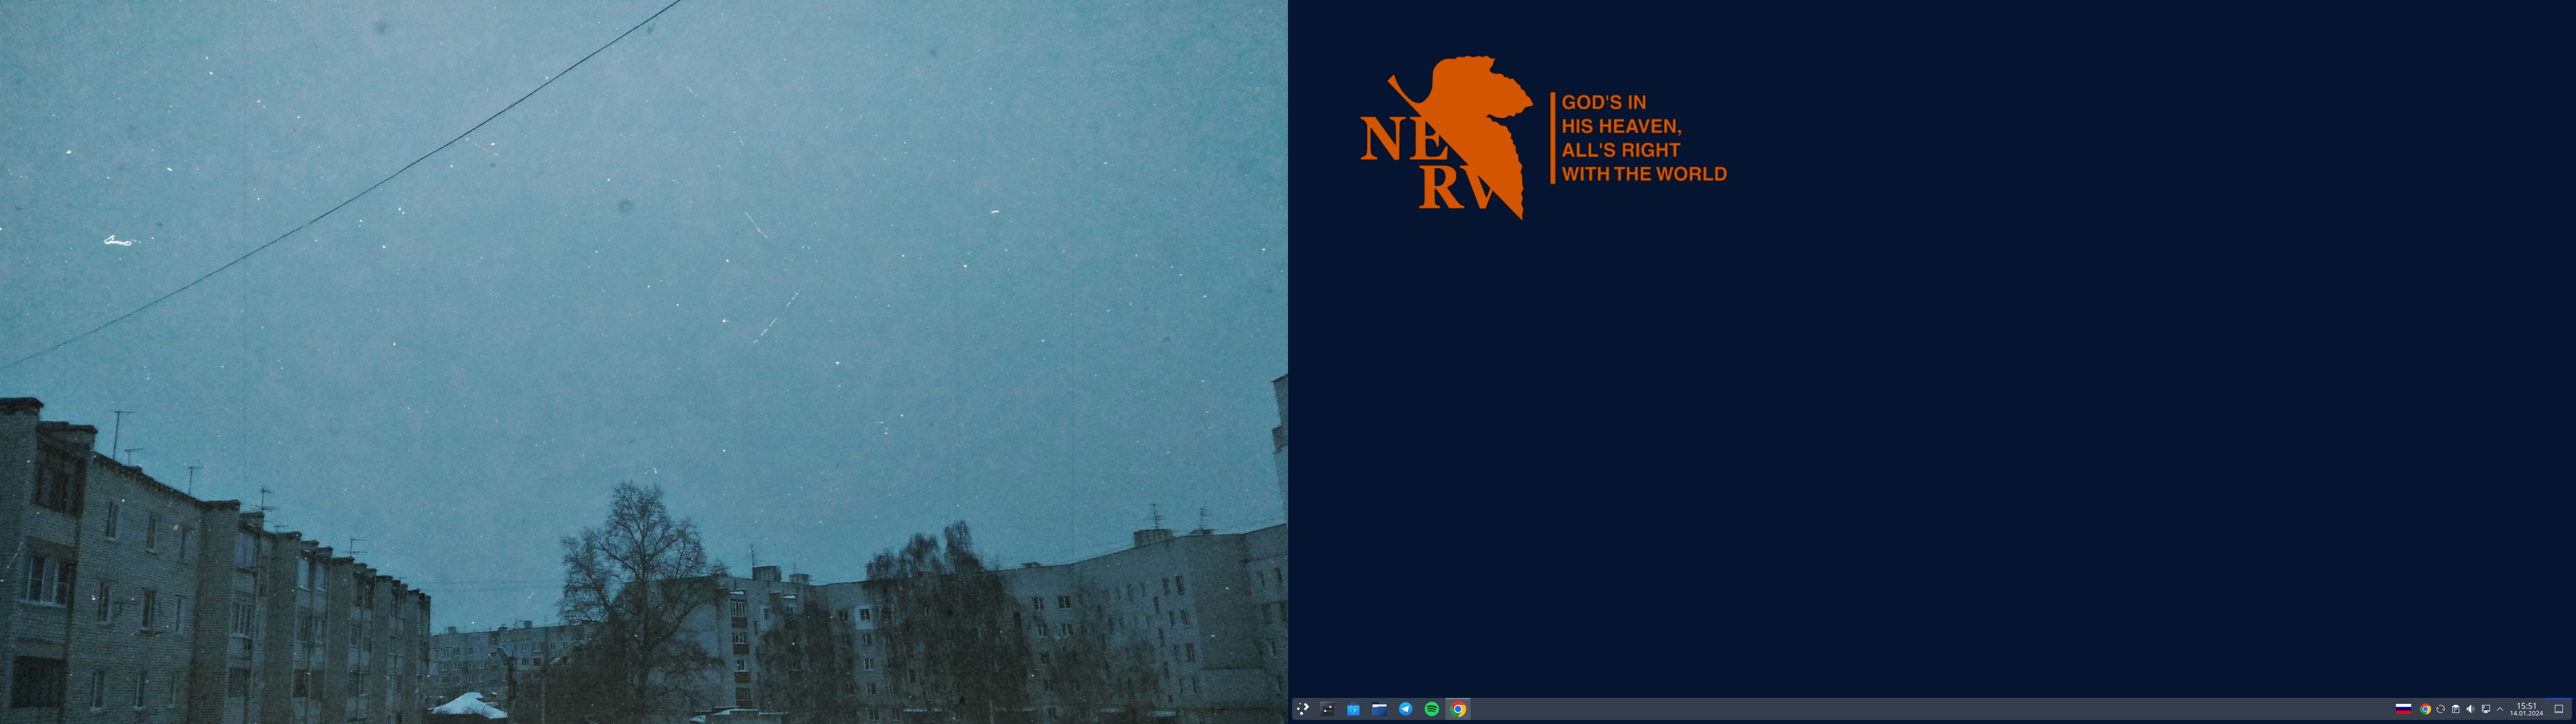Launch the Discover software store

(x=1354, y=709)
